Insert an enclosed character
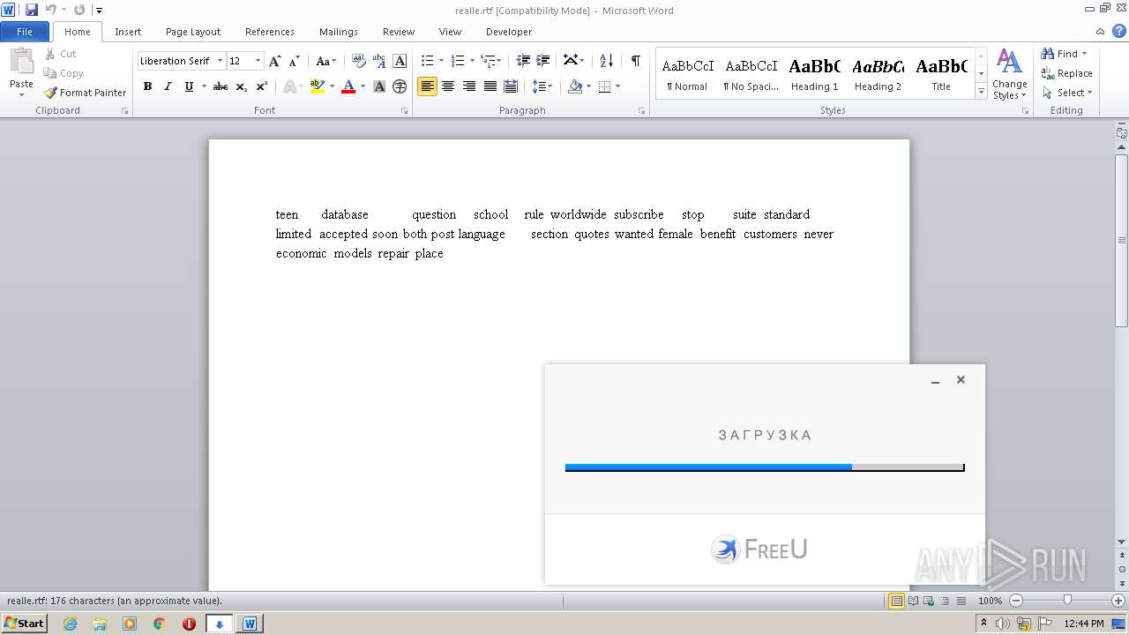The height and width of the screenshot is (635, 1129). click(400, 86)
